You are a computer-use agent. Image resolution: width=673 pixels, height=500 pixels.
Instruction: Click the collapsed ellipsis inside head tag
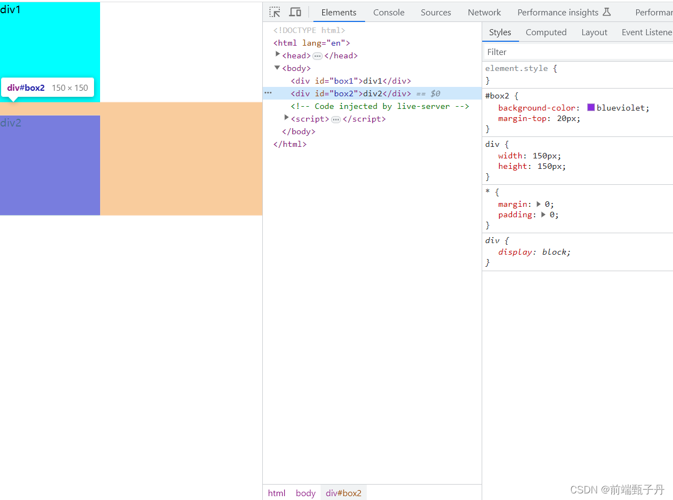coord(318,56)
